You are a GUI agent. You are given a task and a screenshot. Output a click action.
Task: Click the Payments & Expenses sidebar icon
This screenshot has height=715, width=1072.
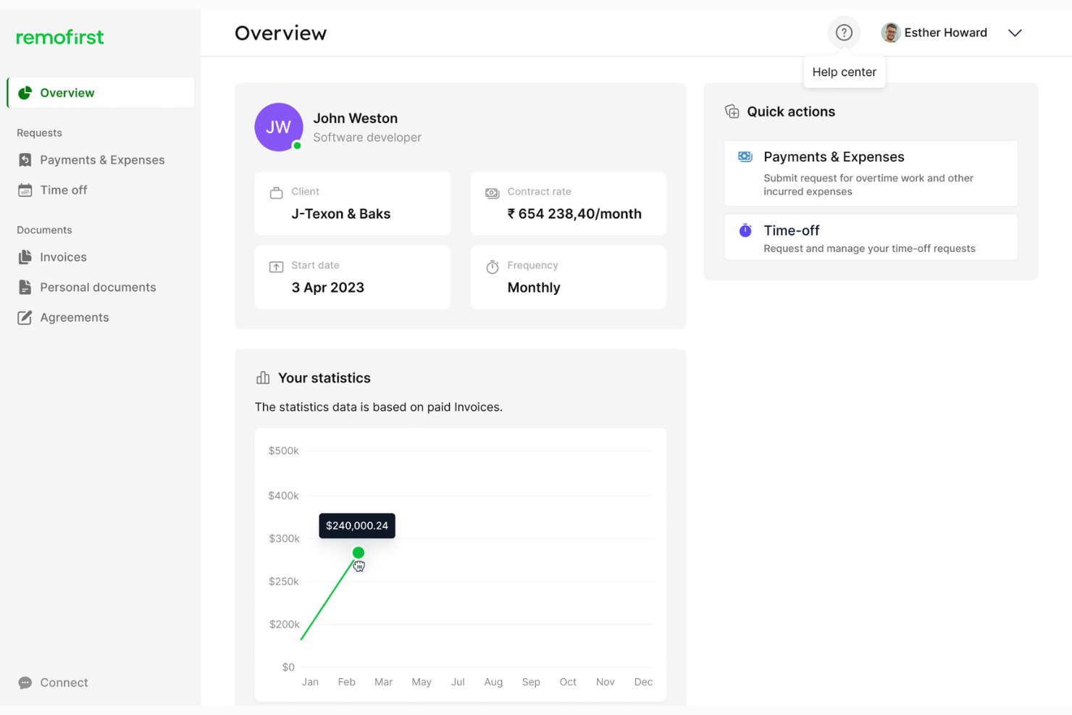pos(25,160)
